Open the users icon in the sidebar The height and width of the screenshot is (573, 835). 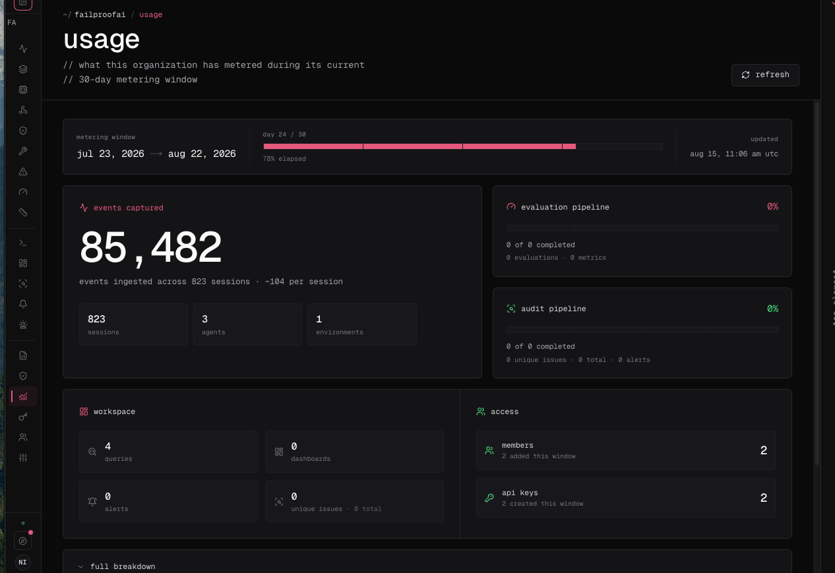[23, 437]
